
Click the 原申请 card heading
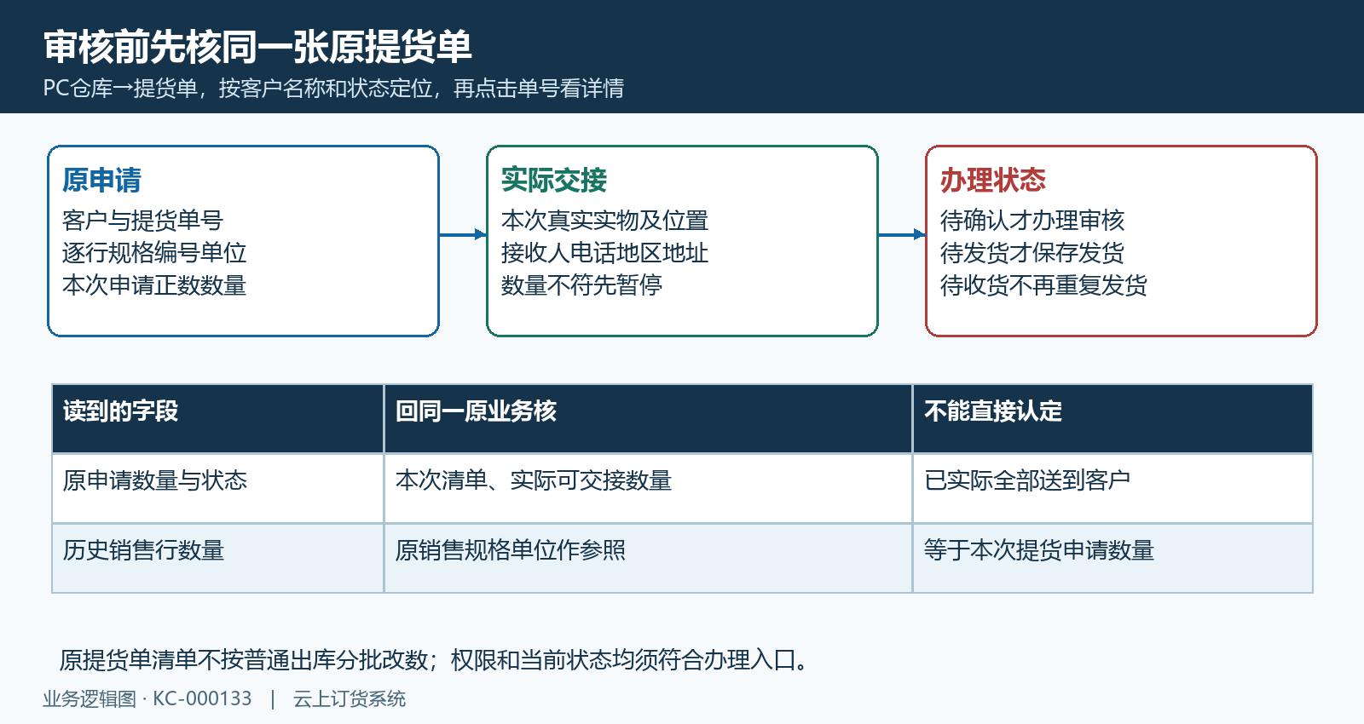[x=101, y=180]
